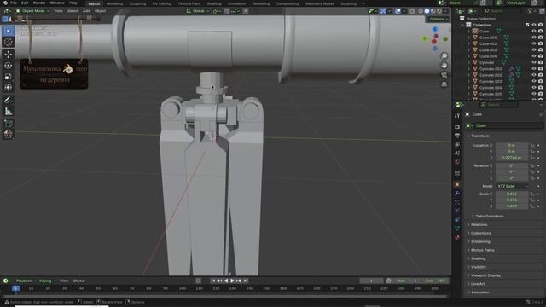Click the Scale X value field

point(512,194)
